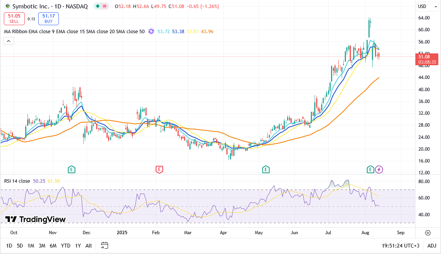Select the YTD time range
This screenshot has height=254, width=441.
click(66, 246)
